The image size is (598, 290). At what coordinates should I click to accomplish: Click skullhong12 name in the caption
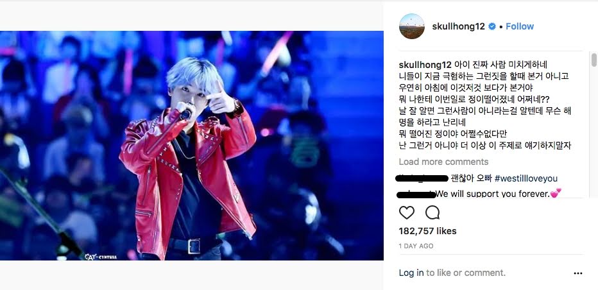[x=425, y=64]
